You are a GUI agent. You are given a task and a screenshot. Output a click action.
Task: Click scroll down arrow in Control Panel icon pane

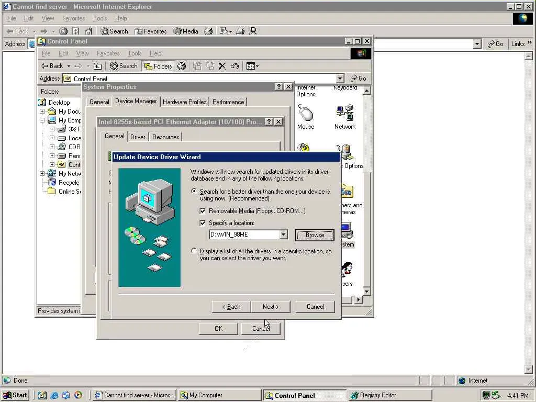[x=366, y=292]
